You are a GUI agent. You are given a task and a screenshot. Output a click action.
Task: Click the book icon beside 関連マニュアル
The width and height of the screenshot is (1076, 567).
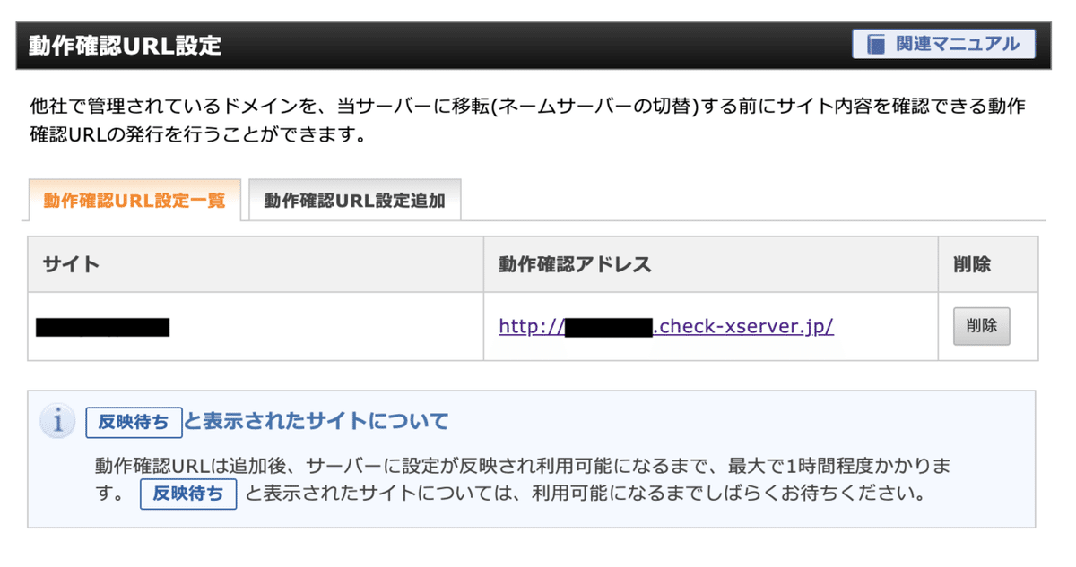(875, 44)
